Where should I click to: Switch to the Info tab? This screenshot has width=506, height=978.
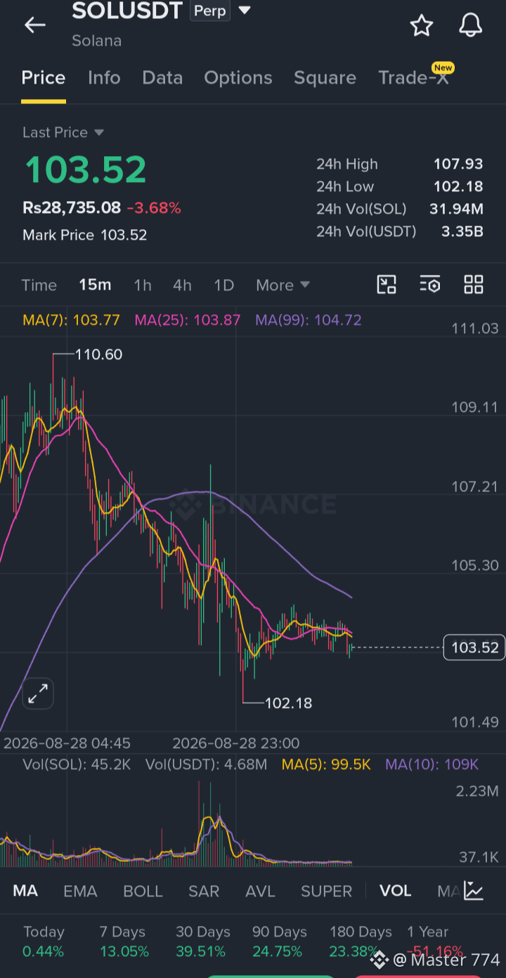click(104, 78)
